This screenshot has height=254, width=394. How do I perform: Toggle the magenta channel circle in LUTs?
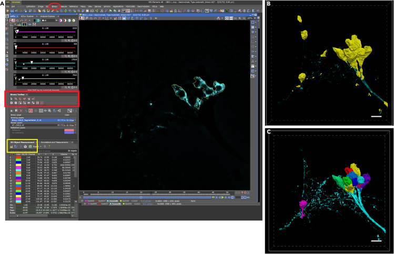click(60, 21)
